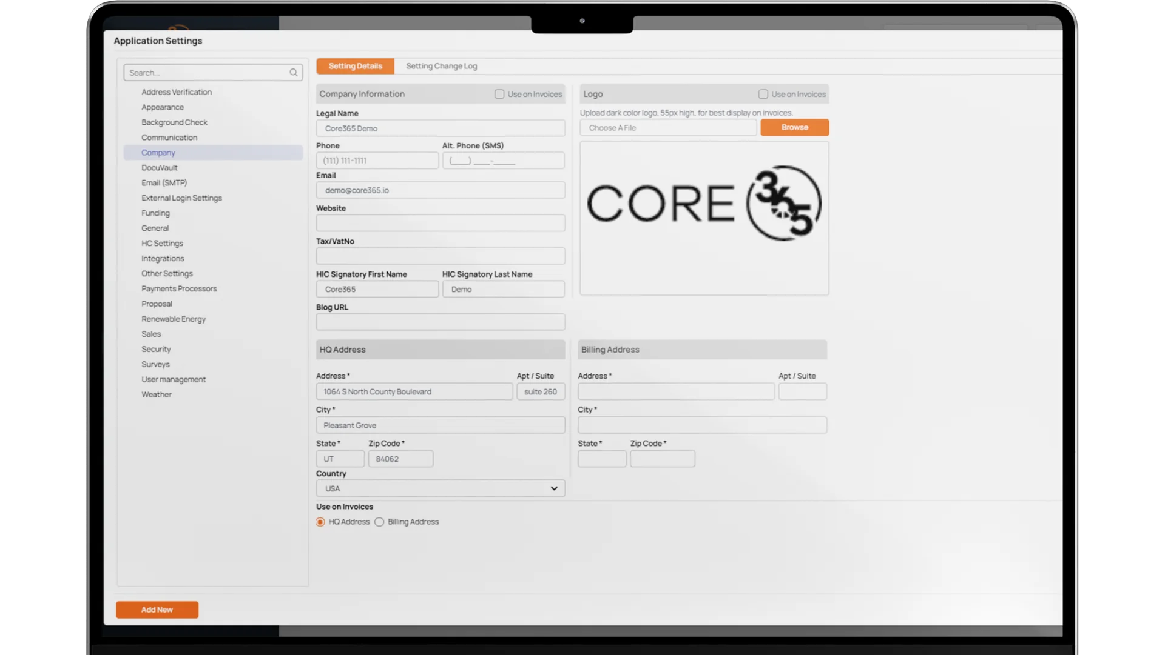Select External Login Settings
Image resolution: width=1165 pixels, height=655 pixels.
(x=182, y=198)
